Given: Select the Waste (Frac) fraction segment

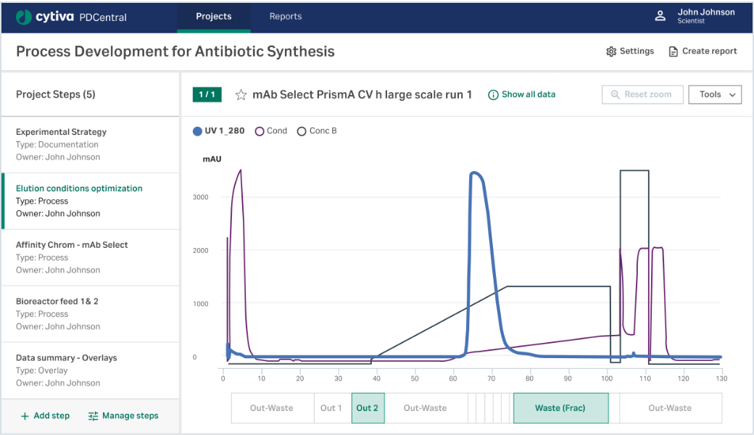Looking at the screenshot, I should (560, 407).
